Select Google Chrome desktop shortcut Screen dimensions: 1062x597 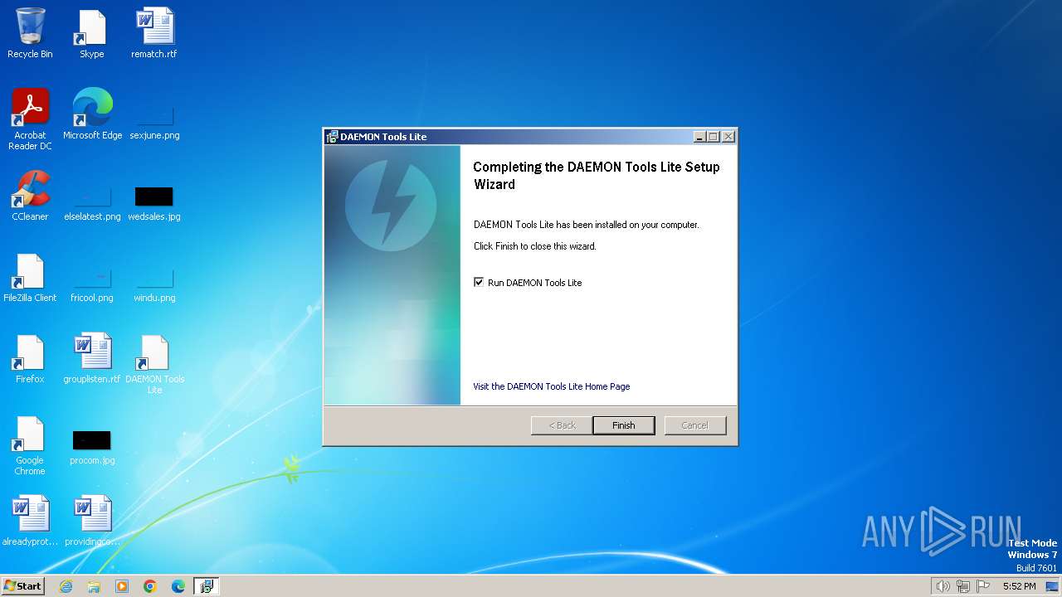pos(30,446)
